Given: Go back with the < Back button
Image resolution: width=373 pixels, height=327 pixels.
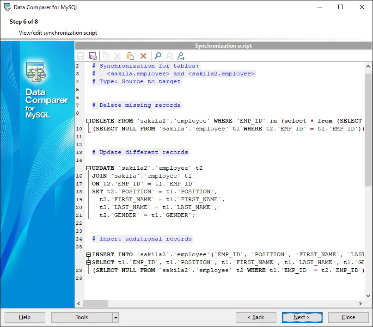Looking at the screenshot, I should [256, 317].
